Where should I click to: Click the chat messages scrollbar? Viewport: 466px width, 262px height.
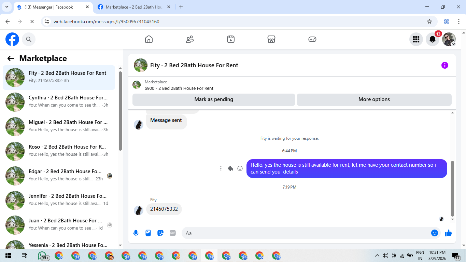(x=453, y=189)
